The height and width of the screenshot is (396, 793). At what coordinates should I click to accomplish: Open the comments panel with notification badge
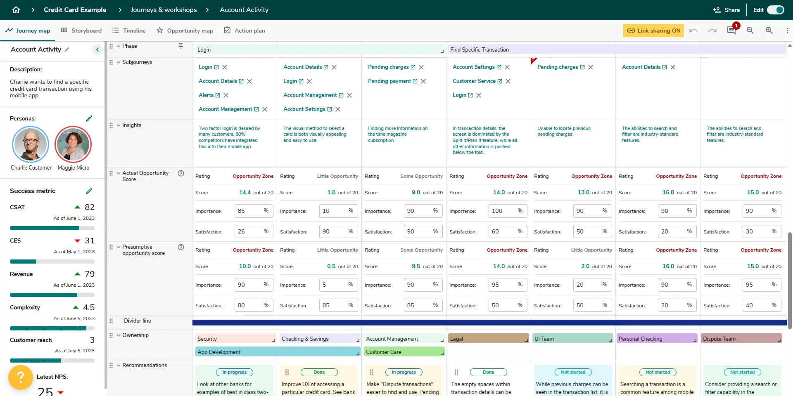(731, 30)
